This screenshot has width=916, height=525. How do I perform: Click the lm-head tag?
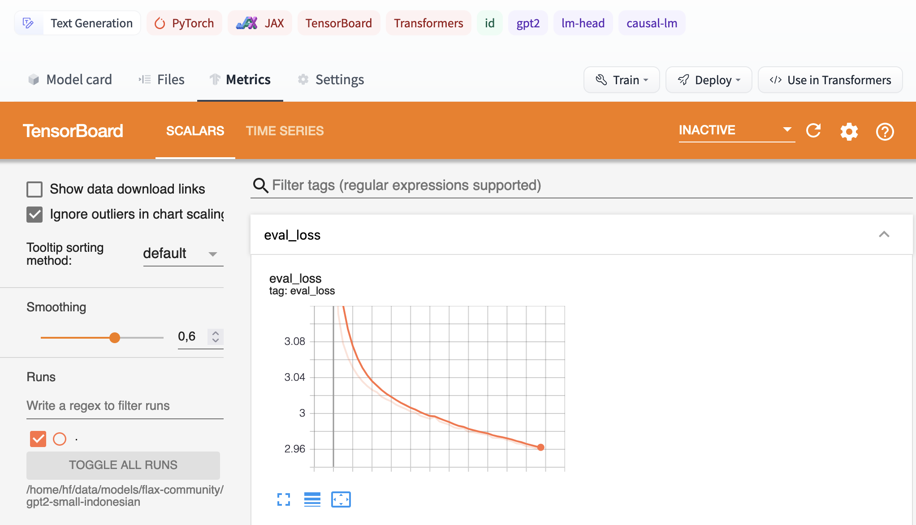click(583, 23)
